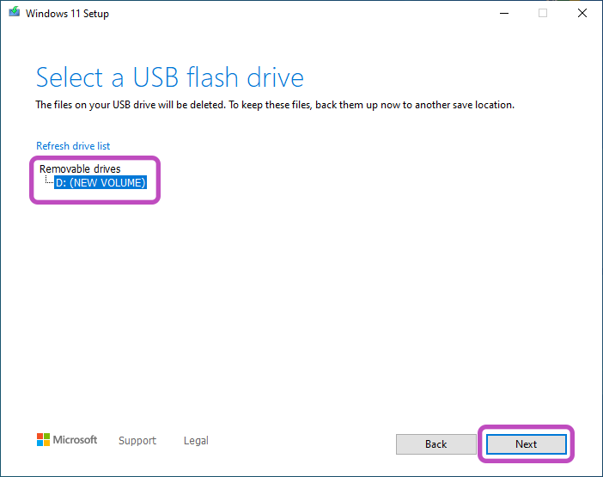Click the dotted tree connector beside D: drive

(x=49, y=180)
